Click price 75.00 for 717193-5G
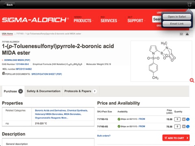Image resolution: width=195 pixels, height=146 pixels. click(x=169, y=127)
